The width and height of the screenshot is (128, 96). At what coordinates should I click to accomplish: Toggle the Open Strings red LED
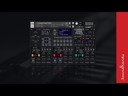point(50,34)
